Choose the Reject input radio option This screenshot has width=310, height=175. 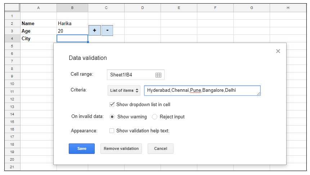(x=155, y=117)
